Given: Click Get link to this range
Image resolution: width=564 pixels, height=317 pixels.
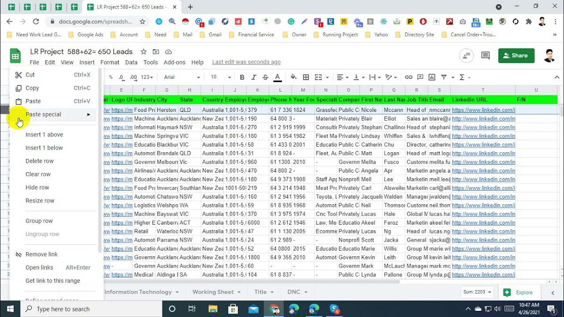Looking at the screenshot, I should click(x=53, y=281).
